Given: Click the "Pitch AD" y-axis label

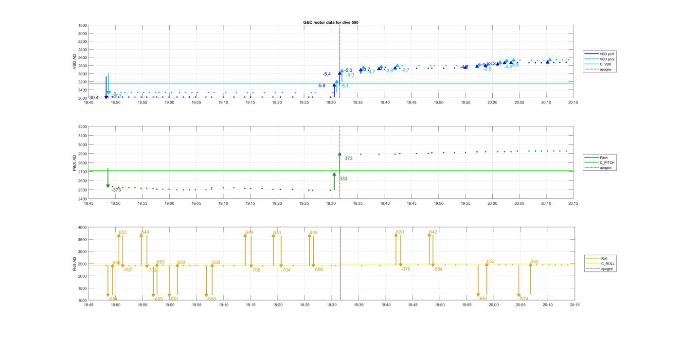Looking at the screenshot, I should [x=74, y=163].
